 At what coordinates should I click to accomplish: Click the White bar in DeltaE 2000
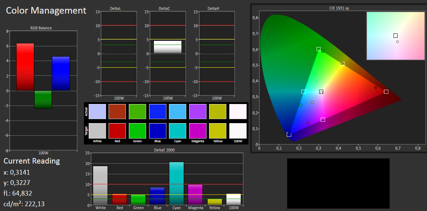tap(100, 185)
